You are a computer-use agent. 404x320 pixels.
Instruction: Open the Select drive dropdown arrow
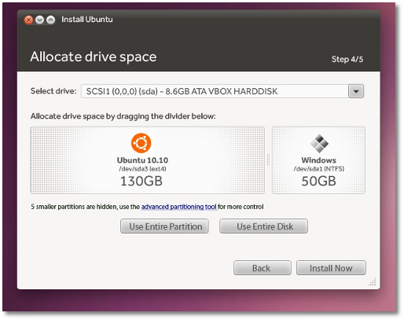click(356, 91)
